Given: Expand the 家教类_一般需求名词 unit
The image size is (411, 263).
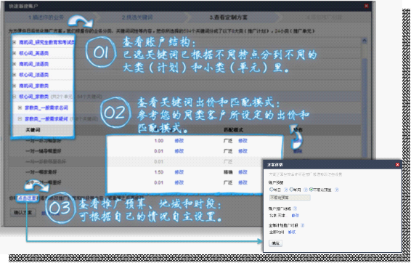Looking at the screenshot, I should [x=20, y=108].
